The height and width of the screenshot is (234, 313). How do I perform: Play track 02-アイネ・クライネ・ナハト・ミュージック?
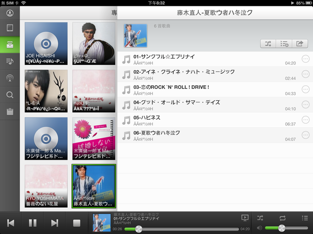[215, 74]
